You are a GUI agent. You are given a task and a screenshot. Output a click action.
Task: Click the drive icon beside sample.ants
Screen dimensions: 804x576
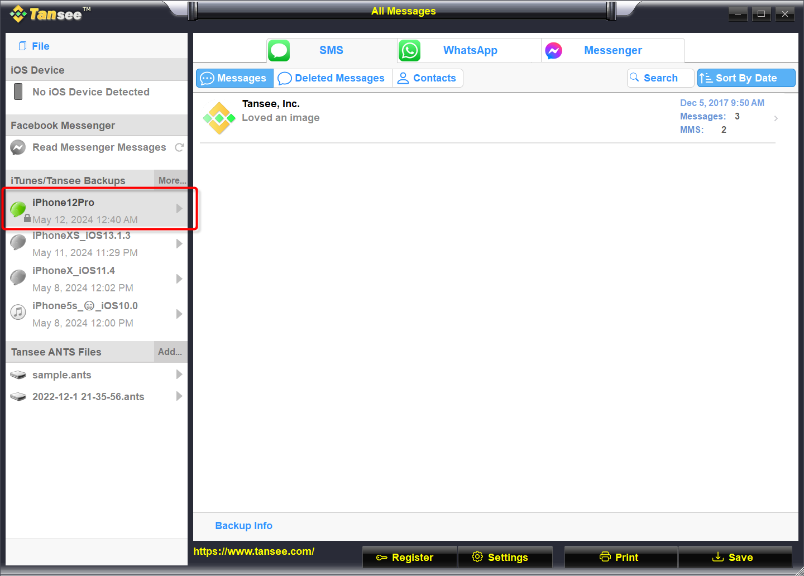coord(18,375)
